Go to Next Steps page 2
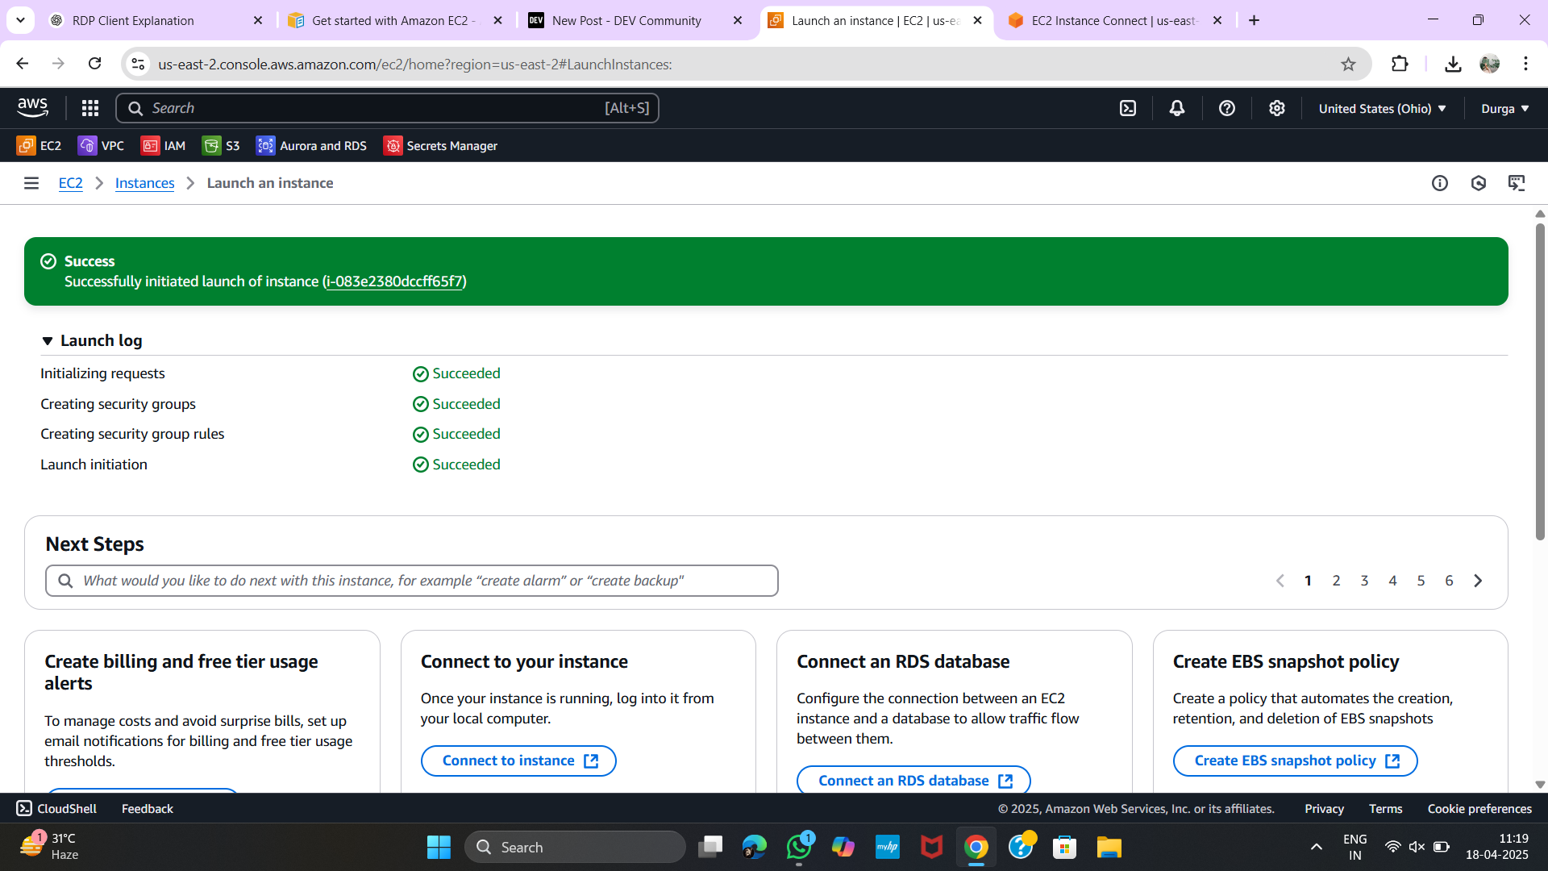This screenshot has height=871, width=1548. (x=1336, y=581)
